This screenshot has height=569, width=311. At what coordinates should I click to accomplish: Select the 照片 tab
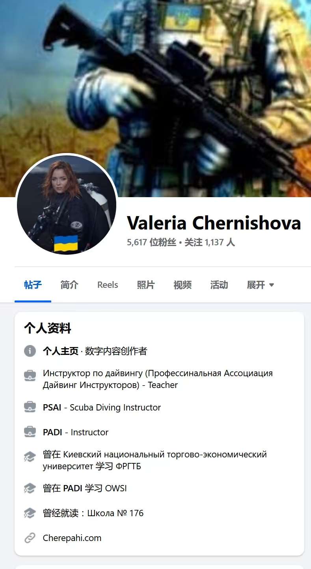click(146, 285)
